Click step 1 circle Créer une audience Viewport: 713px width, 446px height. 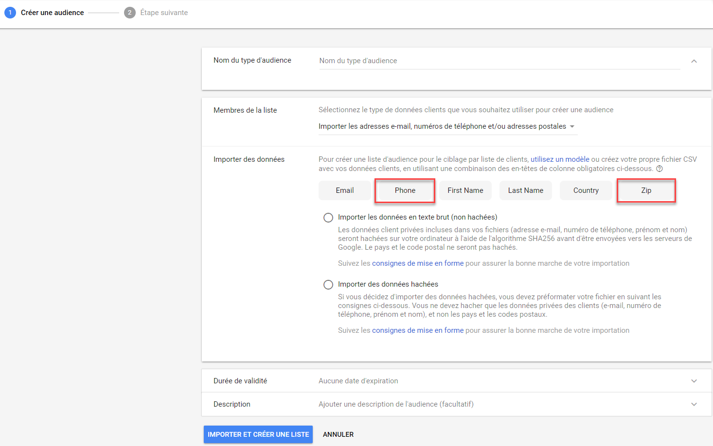[x=10, y=13]
